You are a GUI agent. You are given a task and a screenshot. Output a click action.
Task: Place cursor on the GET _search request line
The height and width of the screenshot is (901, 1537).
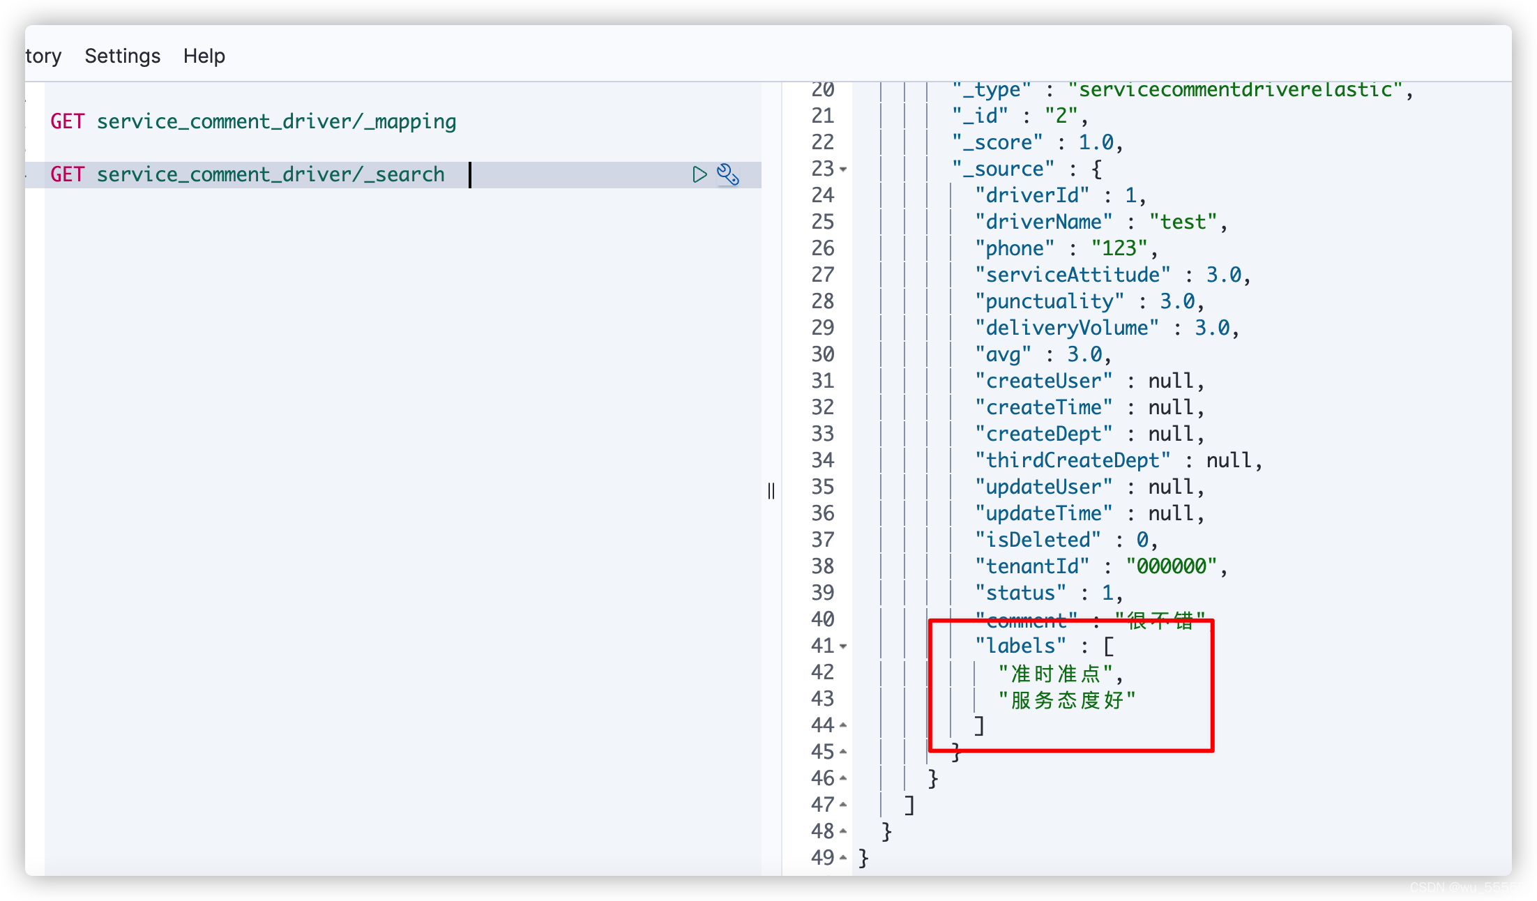(x=248, y=174)
